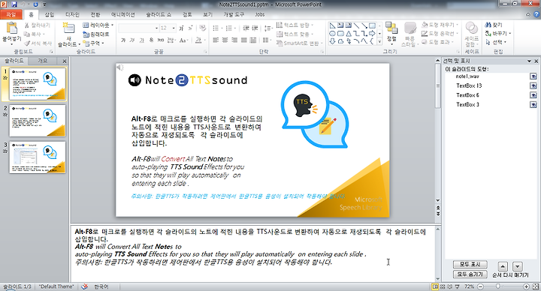Toggle visibility of TextBox 3

pos(533,104)
